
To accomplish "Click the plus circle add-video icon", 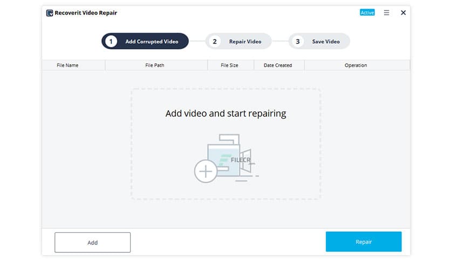I will coord(206,171).
